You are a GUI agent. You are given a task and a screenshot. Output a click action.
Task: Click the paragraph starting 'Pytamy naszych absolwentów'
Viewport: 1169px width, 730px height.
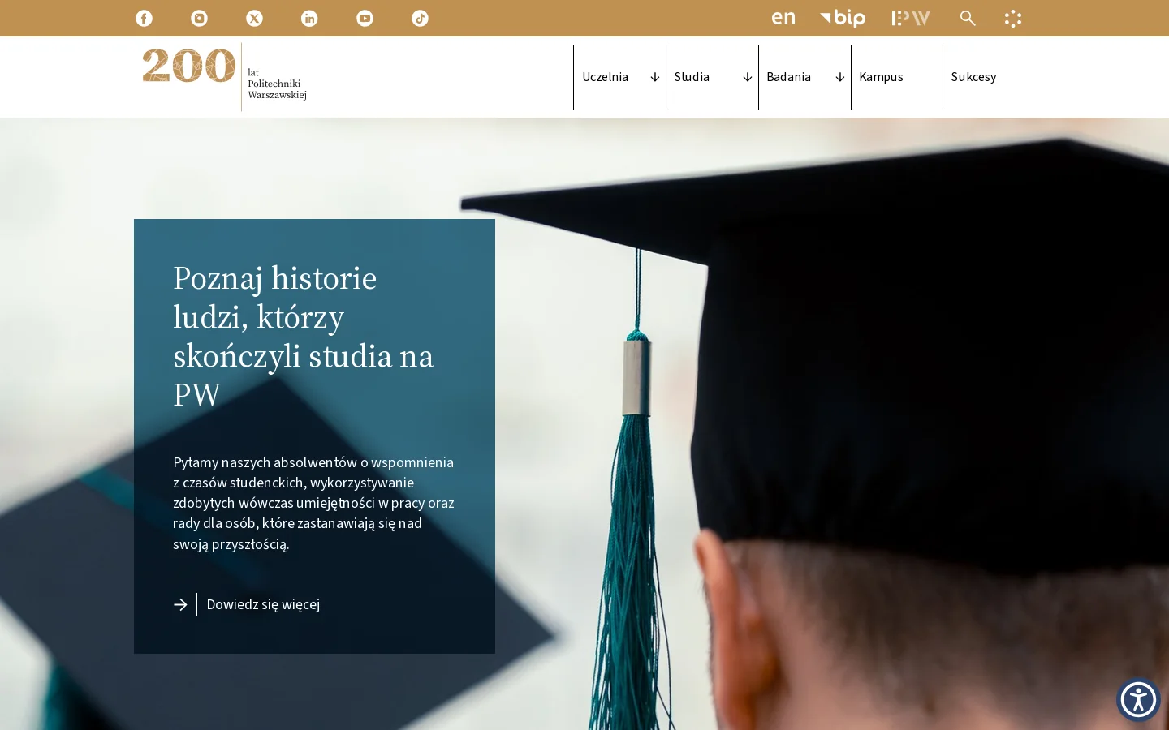313,503
